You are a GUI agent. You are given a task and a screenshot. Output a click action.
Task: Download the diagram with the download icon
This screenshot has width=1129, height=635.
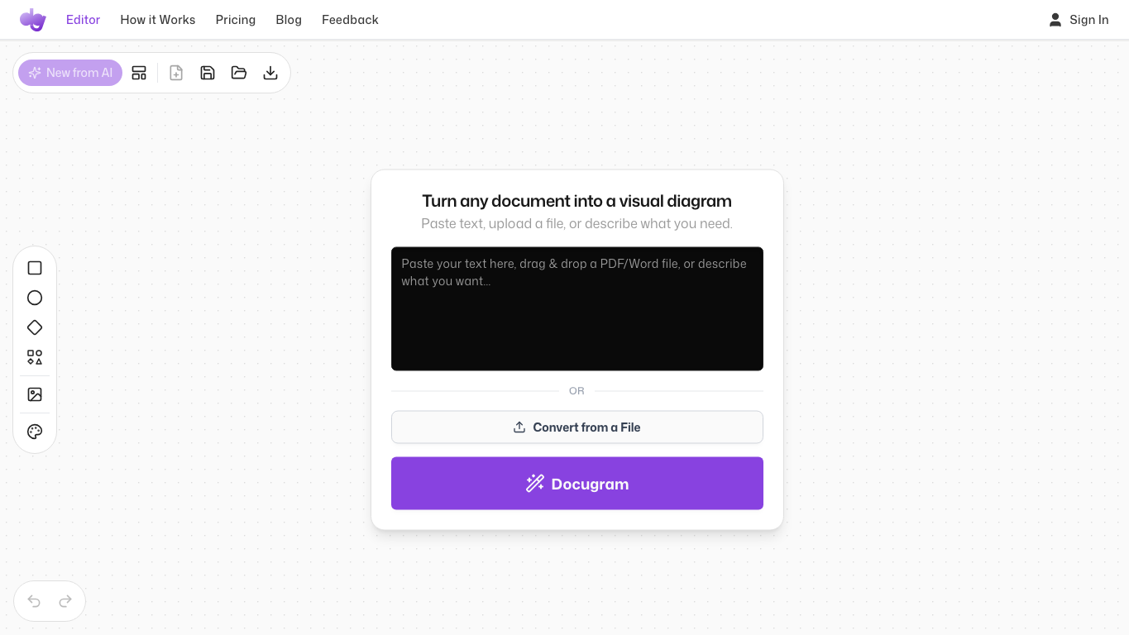(270, 73)
